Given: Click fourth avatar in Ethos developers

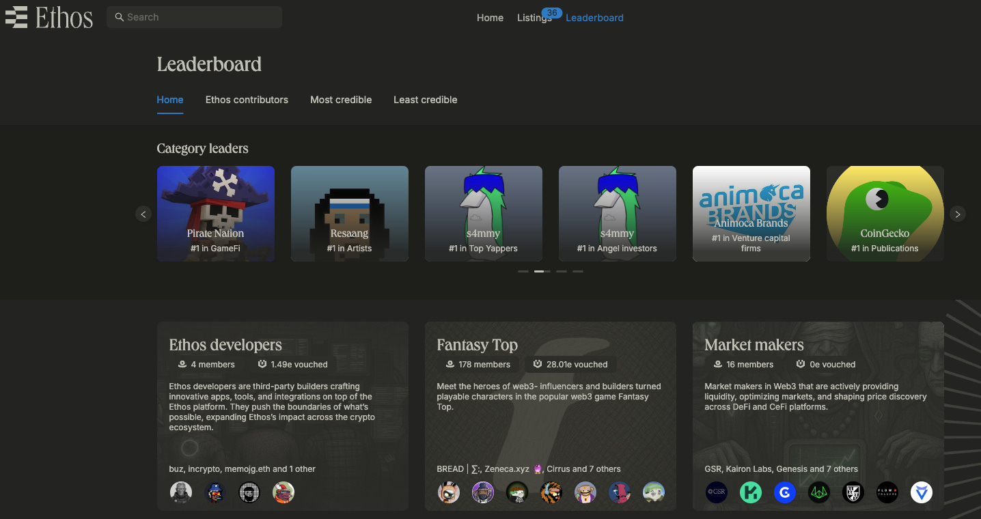Looking at the screenshot, I should [x=284, y=492].
